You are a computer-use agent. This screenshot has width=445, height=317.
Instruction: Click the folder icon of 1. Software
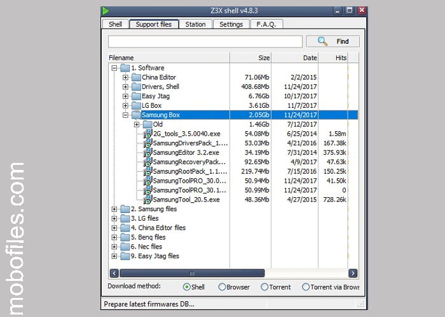point(125,68)
